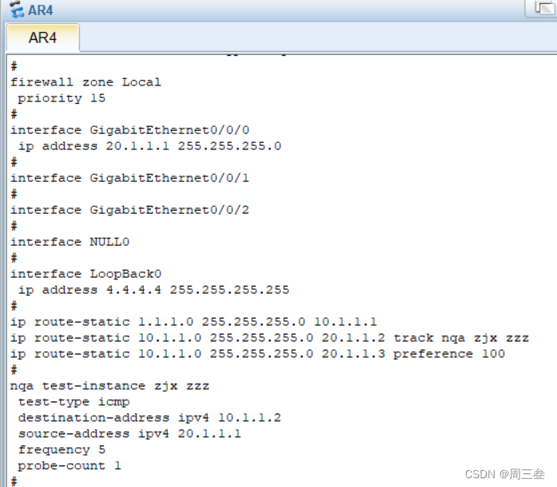Screen dimensions: 557x487
Task: Click the 'firewall zone Local' line
Action: coord(86,82)
